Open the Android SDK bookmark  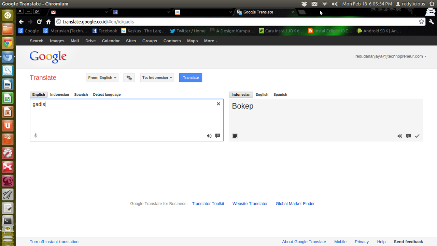[x=379, y=31]
